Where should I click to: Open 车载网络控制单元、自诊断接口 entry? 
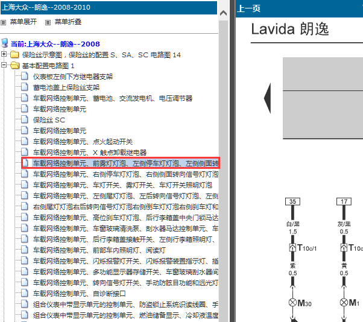(x=80, y=294)
